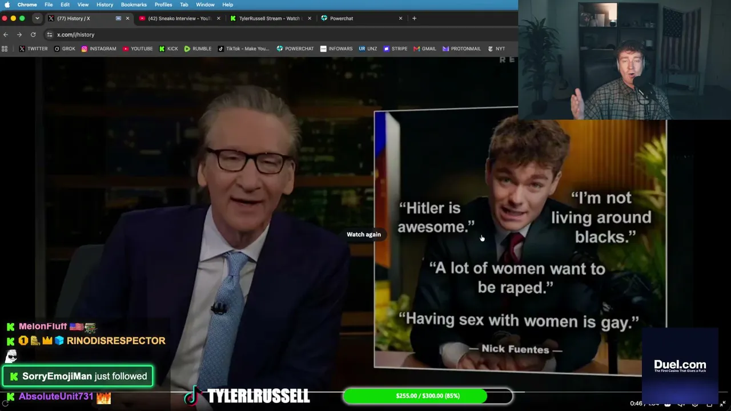The width and height of the screenshot is (731, 411).
Task: Close the Sneako Interview tab
Action: (x=218, y=18)
